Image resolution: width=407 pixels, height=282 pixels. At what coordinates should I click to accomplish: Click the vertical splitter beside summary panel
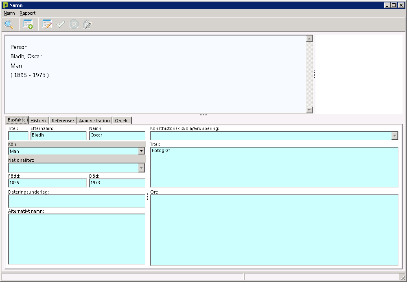pos(314,74)
